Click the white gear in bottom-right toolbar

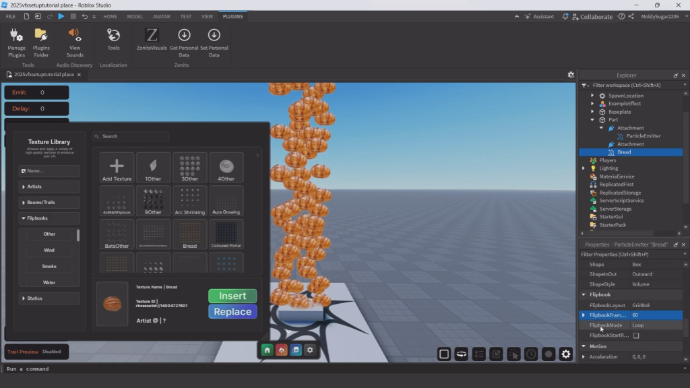(x=566, y=354)
